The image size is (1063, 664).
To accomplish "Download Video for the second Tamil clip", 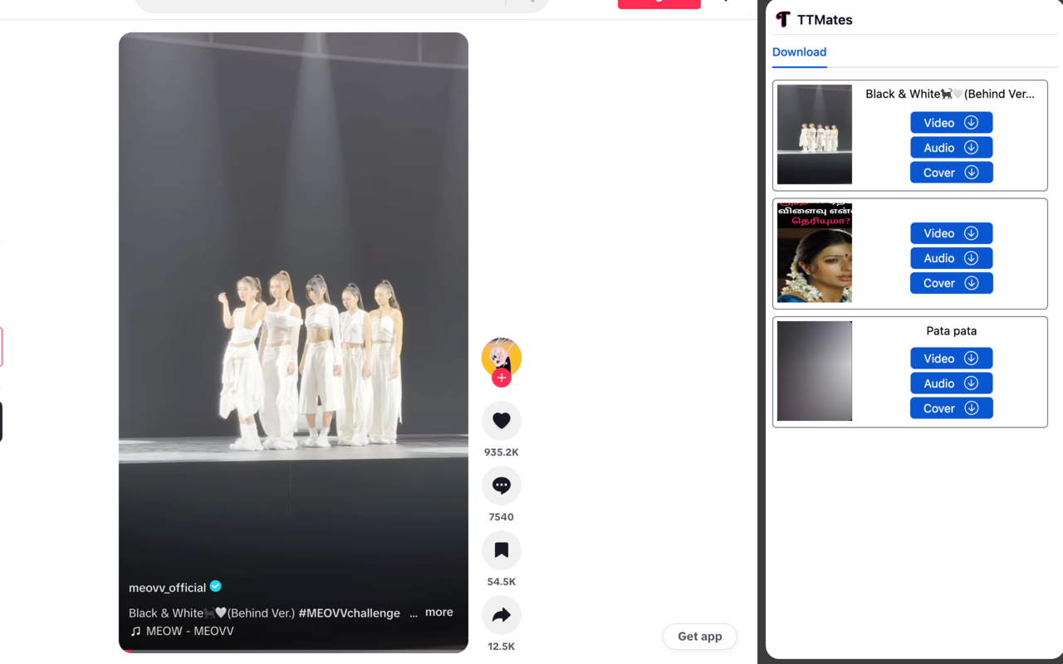I will click(951, 233).
